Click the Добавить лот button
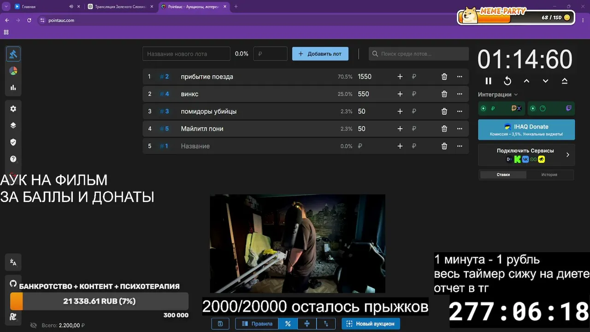 320,54
